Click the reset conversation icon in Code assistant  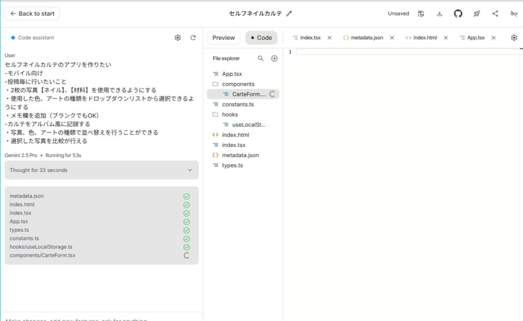(x=193, y=38)
